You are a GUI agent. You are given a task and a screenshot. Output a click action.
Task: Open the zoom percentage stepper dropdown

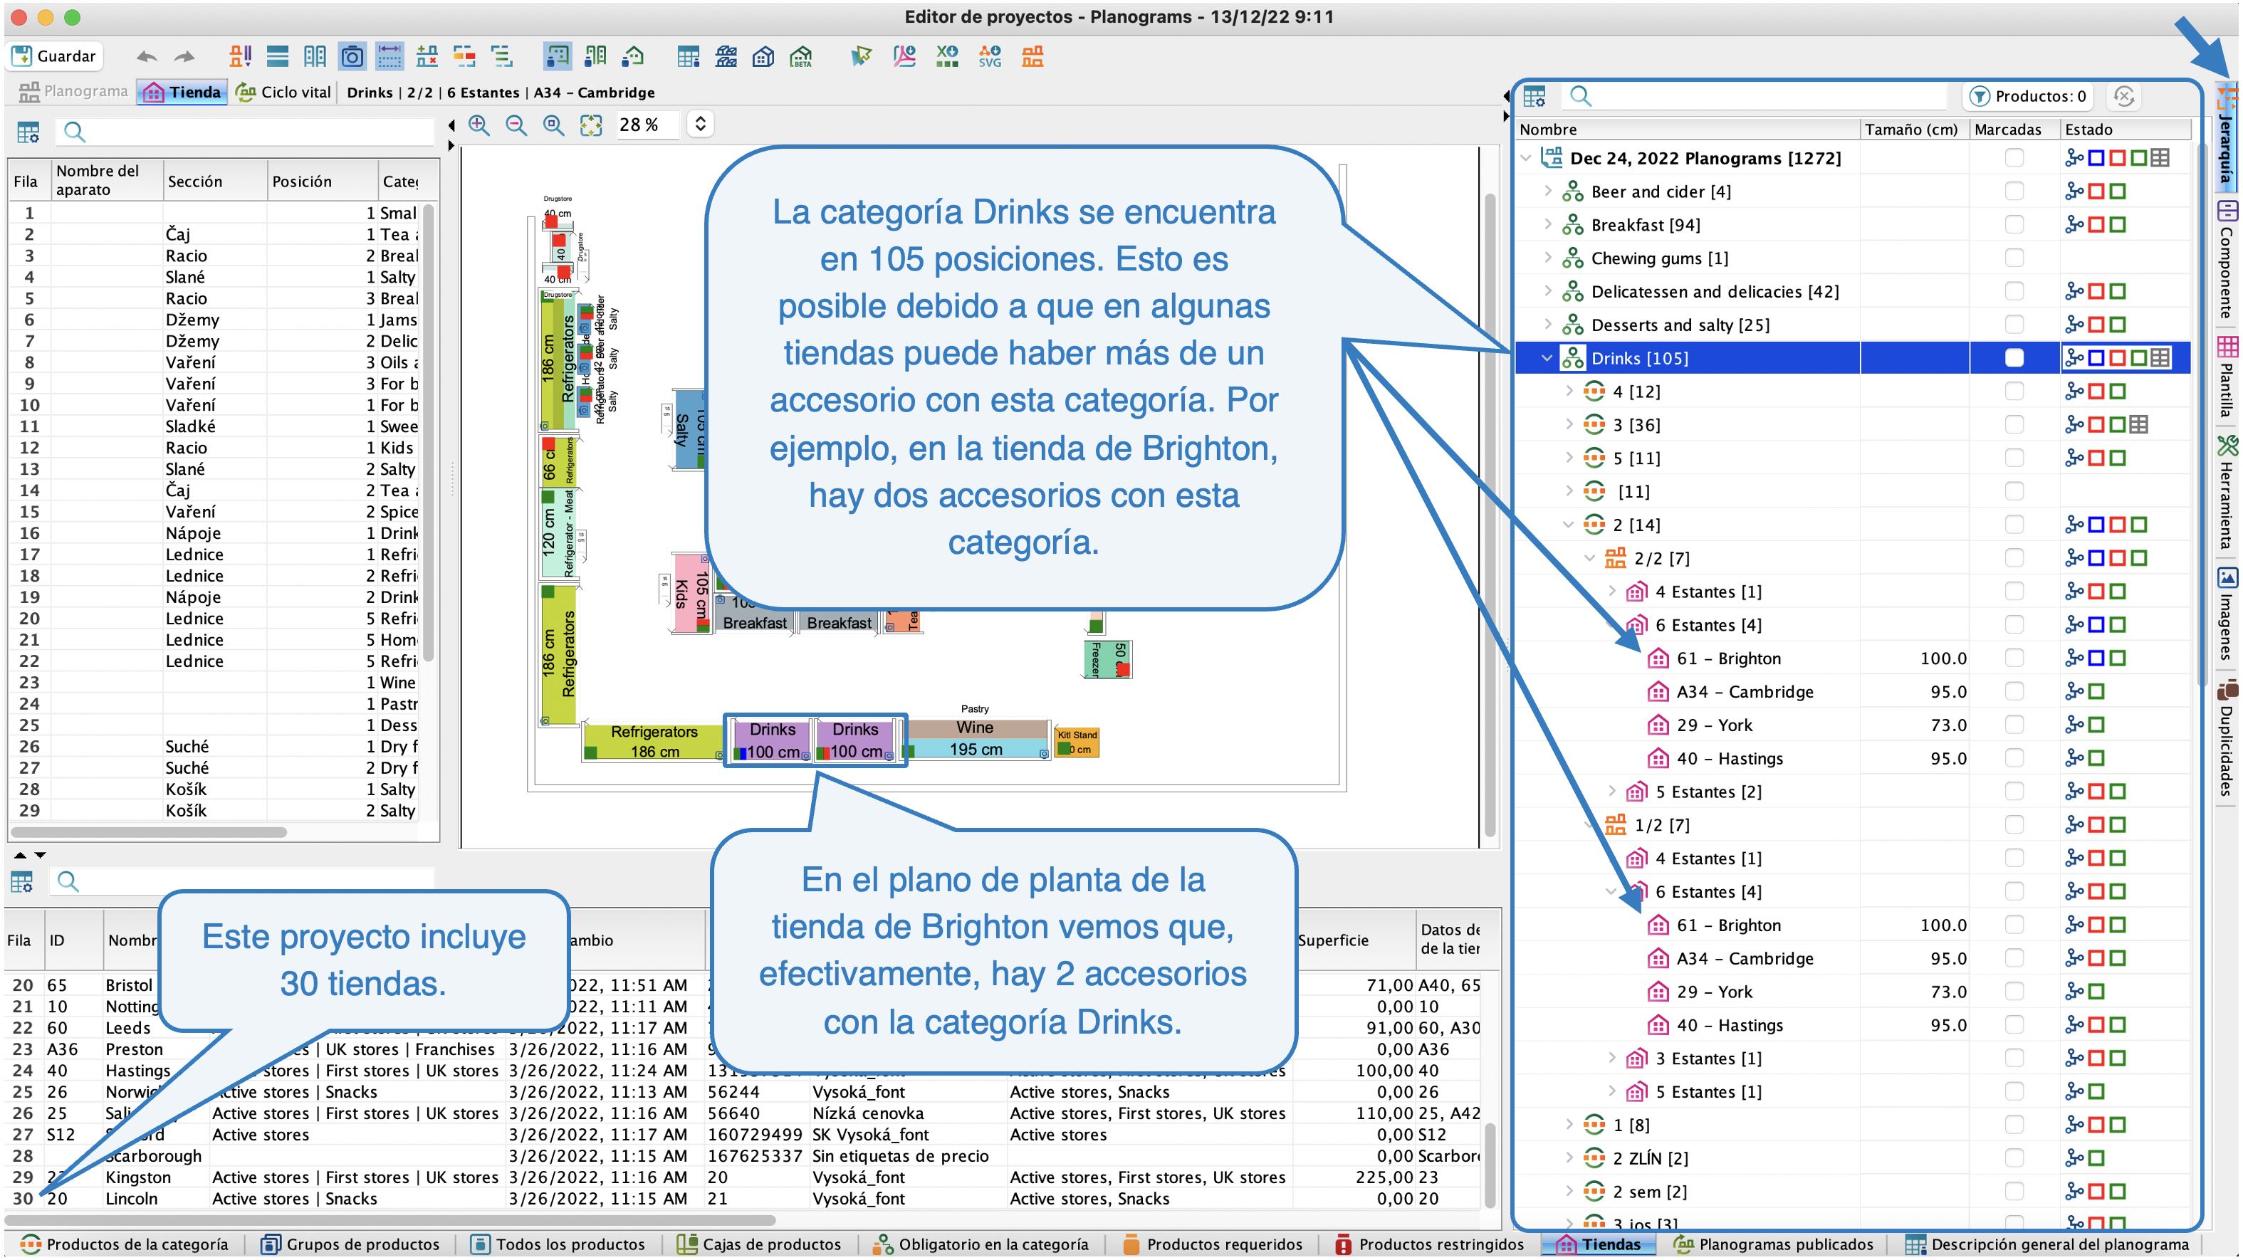(700, 125)
